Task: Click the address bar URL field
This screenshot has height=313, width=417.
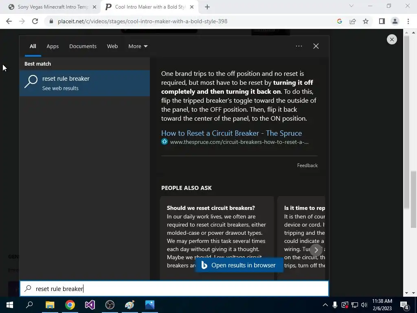Action: (x=143, y=21)
